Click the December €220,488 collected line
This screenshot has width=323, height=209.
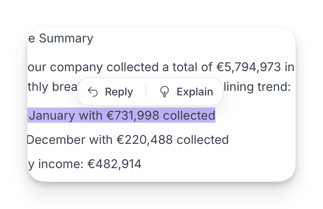128,140
